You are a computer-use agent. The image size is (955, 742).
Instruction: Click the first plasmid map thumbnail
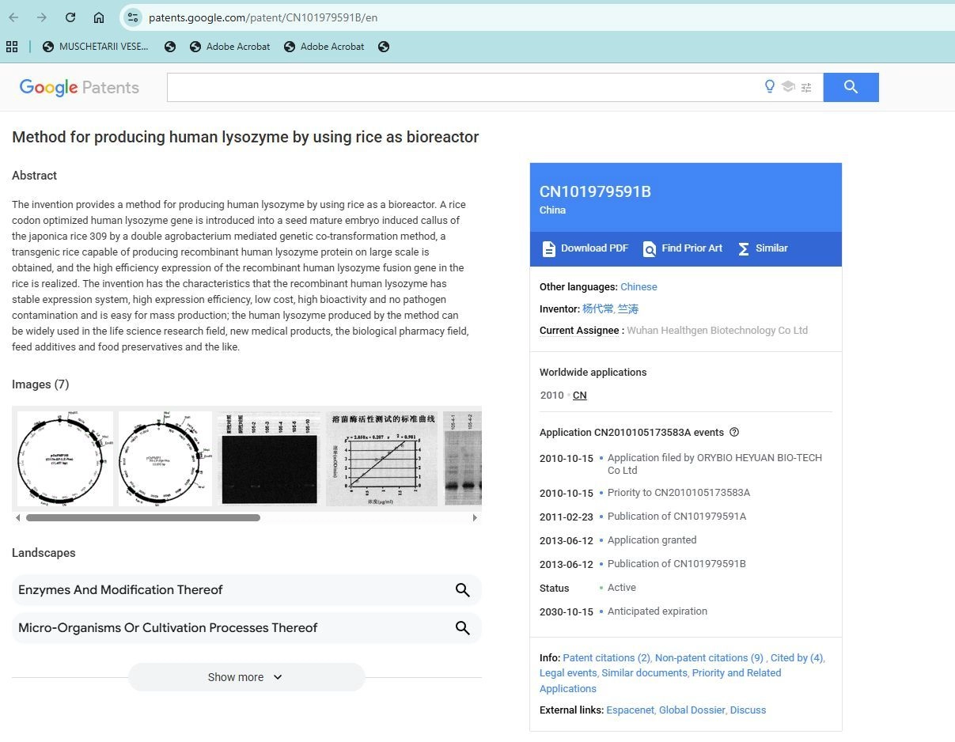click(x=65, y=458)
